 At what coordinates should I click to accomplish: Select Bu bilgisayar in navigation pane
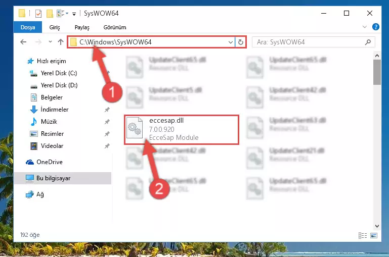(x=63, y=178)
